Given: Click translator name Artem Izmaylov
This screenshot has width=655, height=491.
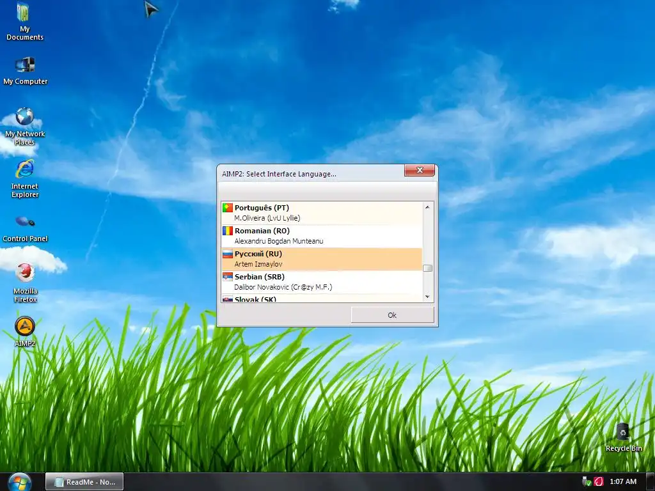Looking at the screenshot, I should 258,264.
